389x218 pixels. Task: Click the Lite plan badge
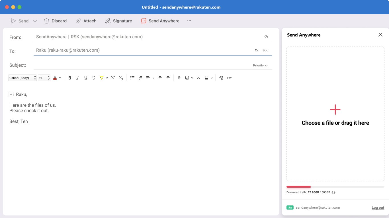tap(290, 207)
